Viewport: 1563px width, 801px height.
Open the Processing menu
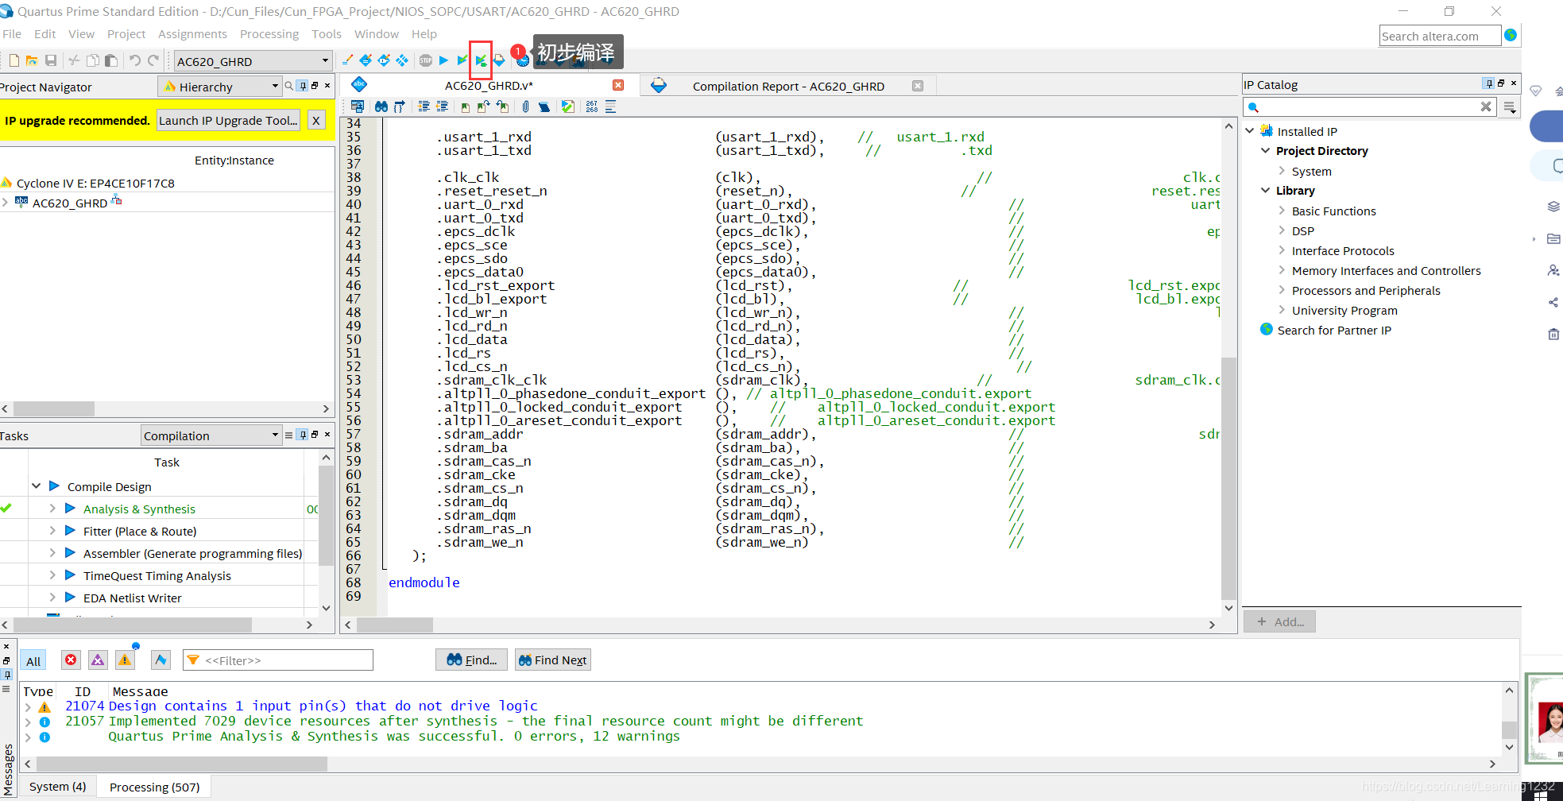point(269,34)
